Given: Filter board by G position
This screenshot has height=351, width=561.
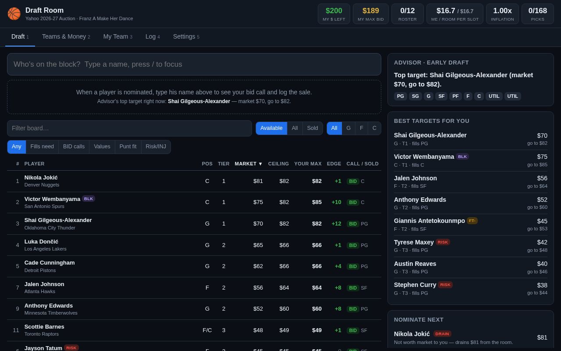Looking at the screenshot, I should (348, 128).
